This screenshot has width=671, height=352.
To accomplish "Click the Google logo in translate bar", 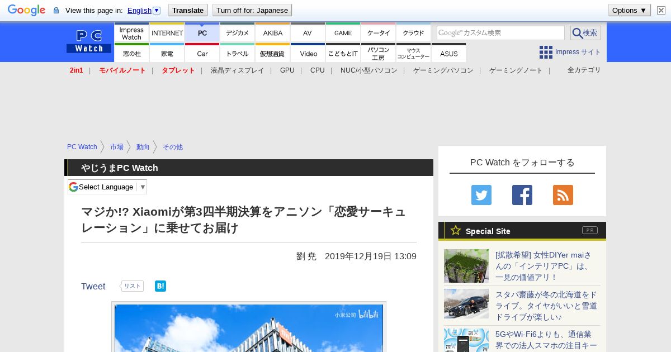I will [26, 10].
